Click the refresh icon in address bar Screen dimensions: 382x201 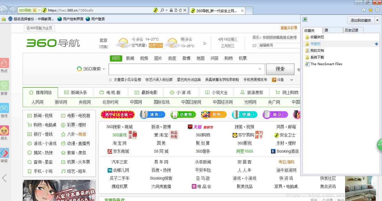(180, 10)
